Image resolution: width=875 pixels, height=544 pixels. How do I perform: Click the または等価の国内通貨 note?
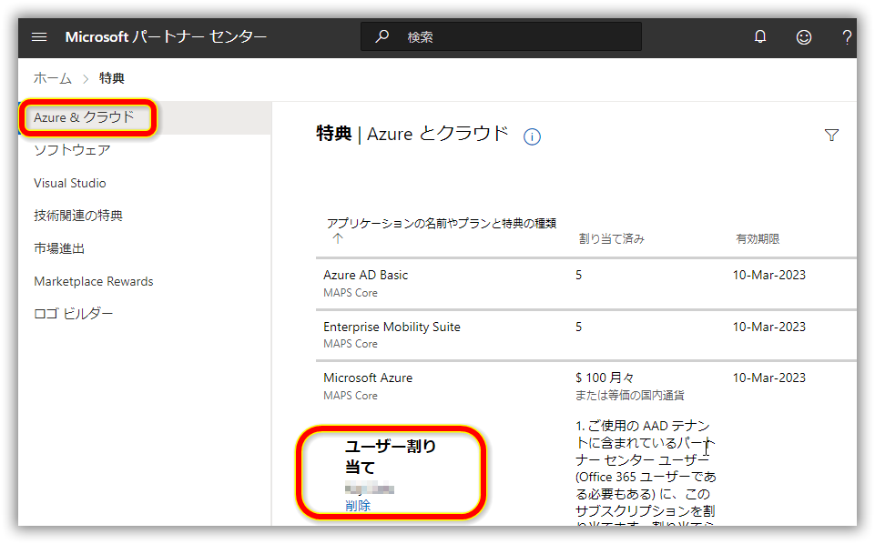pos(629,396)
